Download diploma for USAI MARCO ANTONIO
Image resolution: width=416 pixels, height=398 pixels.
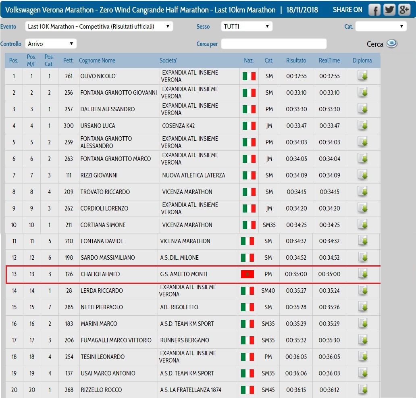point(363,373)
